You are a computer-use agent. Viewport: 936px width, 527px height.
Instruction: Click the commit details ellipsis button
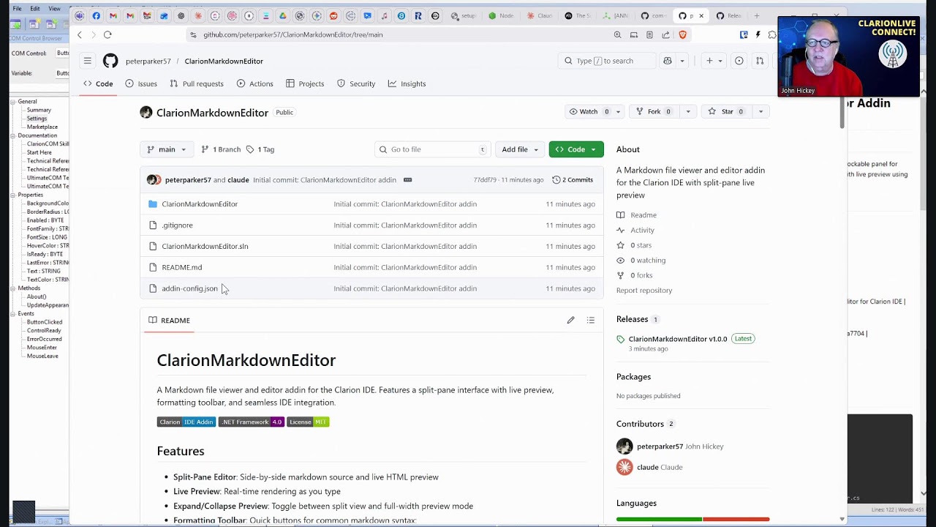tap(407, 179)
